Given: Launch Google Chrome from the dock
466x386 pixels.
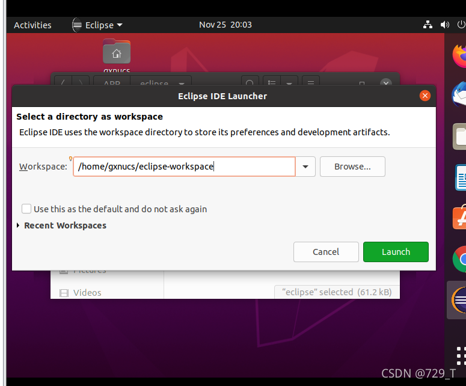Looking at the screenshot, I should (x=459, y=259).
